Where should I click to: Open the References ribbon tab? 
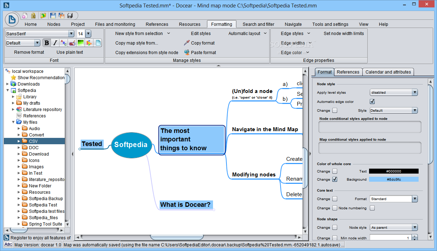pos(157,24)
